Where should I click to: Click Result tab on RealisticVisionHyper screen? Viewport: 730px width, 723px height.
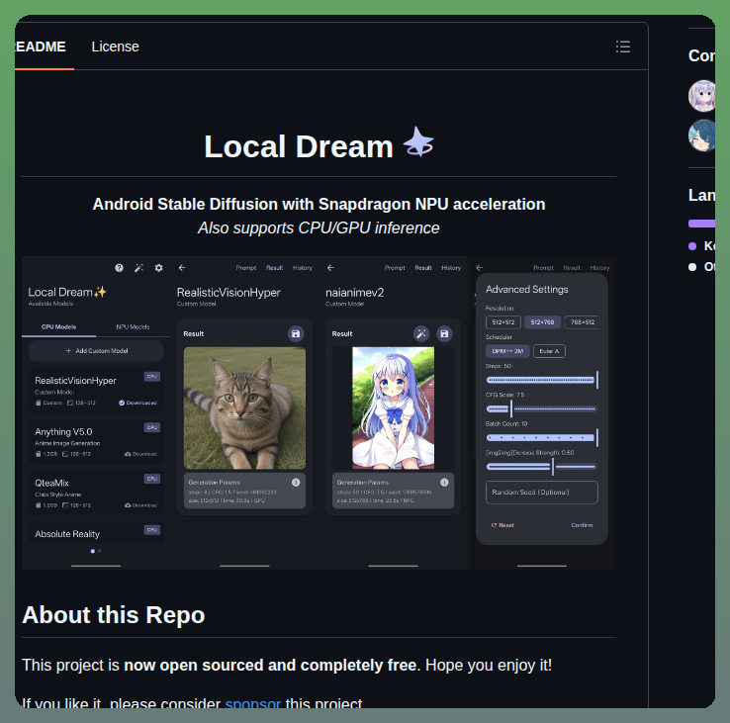(275, 268)
